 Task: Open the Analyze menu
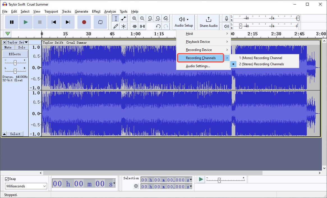110,11
